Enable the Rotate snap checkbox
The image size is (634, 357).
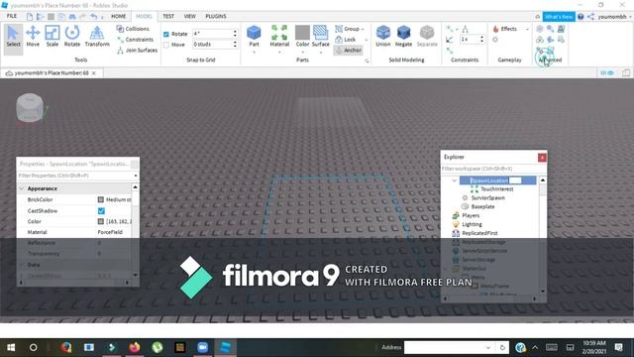pos(166,34)
